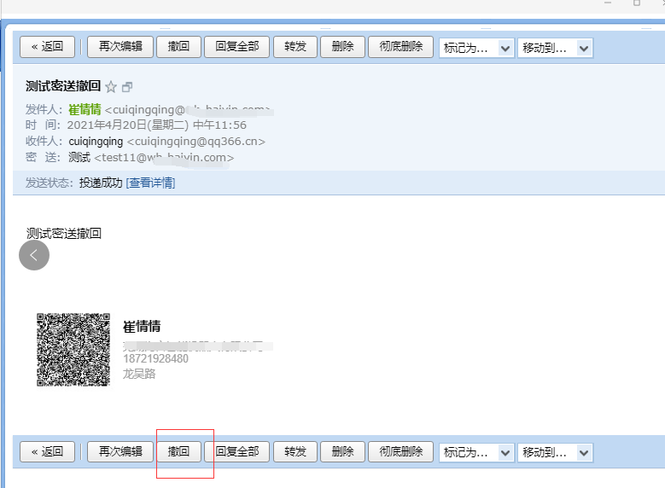Open the bottom 标记为 dropdown

pos(476,452)
